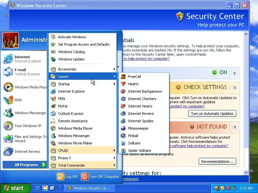
Task: Click Activate Windows in All Programs
Action: (x=83, y=37)
